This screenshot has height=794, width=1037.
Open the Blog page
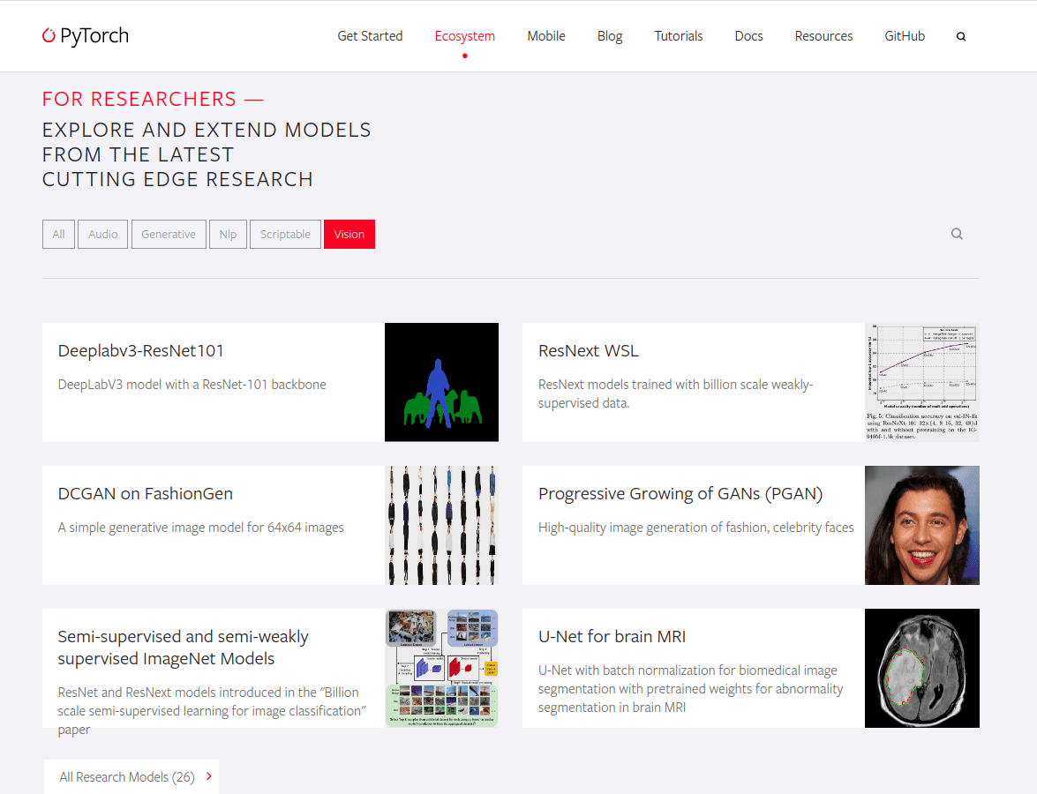coord(610,35)
